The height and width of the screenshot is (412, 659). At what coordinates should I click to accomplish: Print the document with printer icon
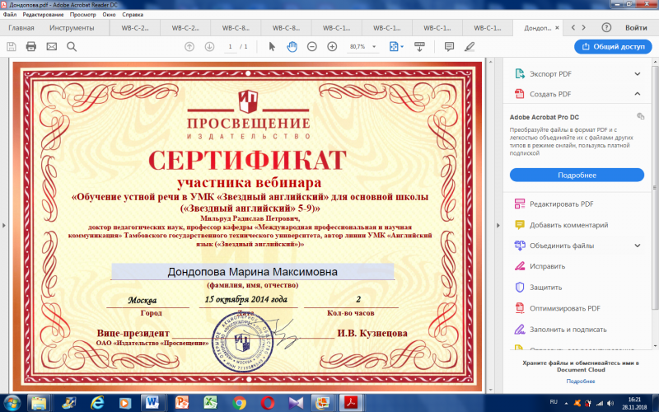(31, 47)
